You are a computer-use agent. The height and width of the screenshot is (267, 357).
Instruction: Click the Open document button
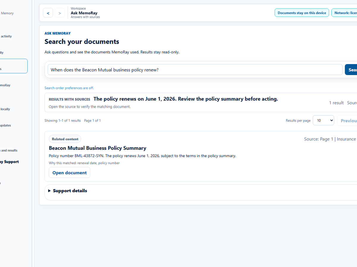tap(69, 173)
